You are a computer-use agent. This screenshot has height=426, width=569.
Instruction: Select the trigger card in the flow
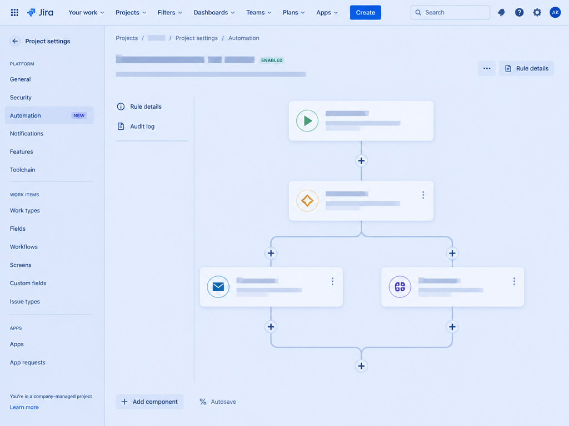(x=361, y=120)
